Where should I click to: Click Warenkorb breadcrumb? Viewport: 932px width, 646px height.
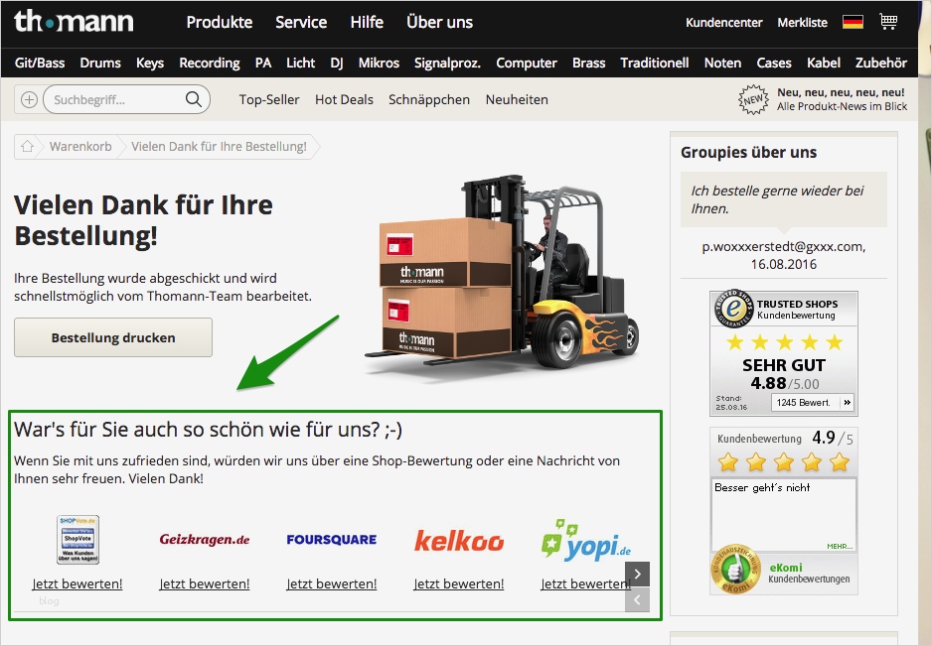click(x=80, y=147)
